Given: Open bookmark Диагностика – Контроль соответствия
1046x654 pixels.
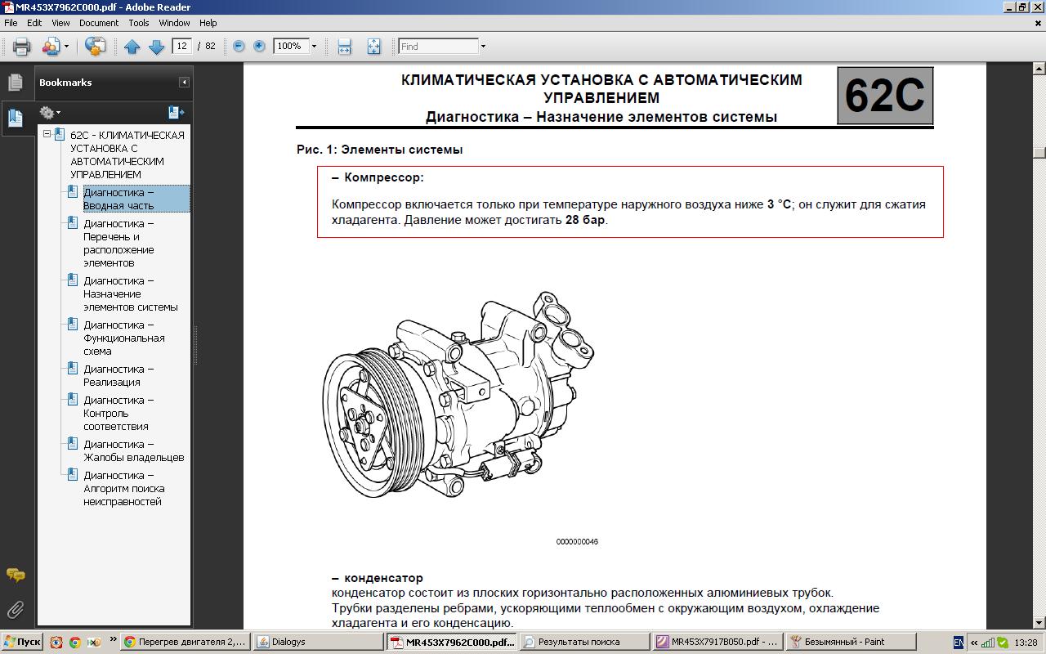Looking at the screenshot, I should (x=118, y=413).
